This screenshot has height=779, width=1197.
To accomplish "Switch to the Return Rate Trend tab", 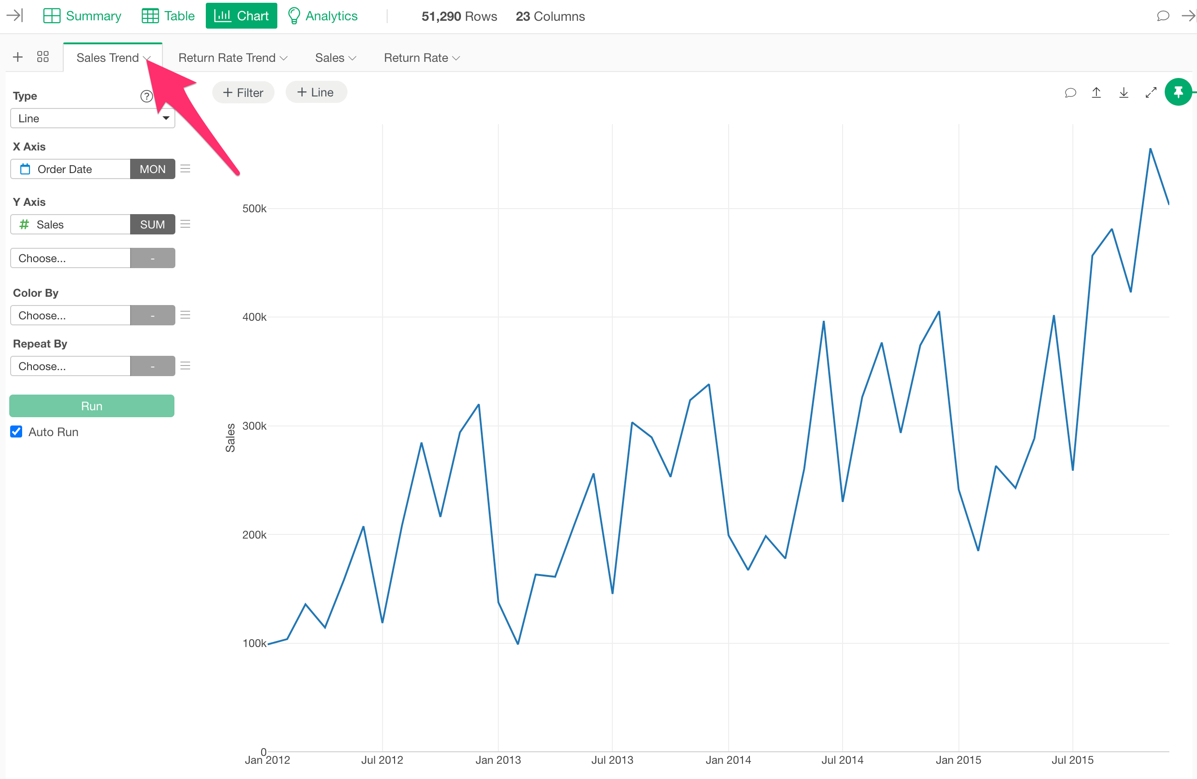I will click(x=227, y=58).
